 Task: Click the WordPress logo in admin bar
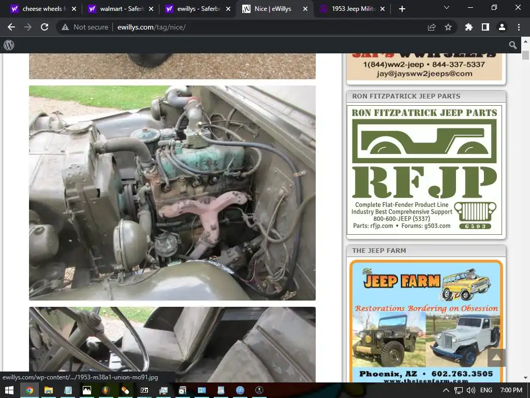(x=9, y=45)
